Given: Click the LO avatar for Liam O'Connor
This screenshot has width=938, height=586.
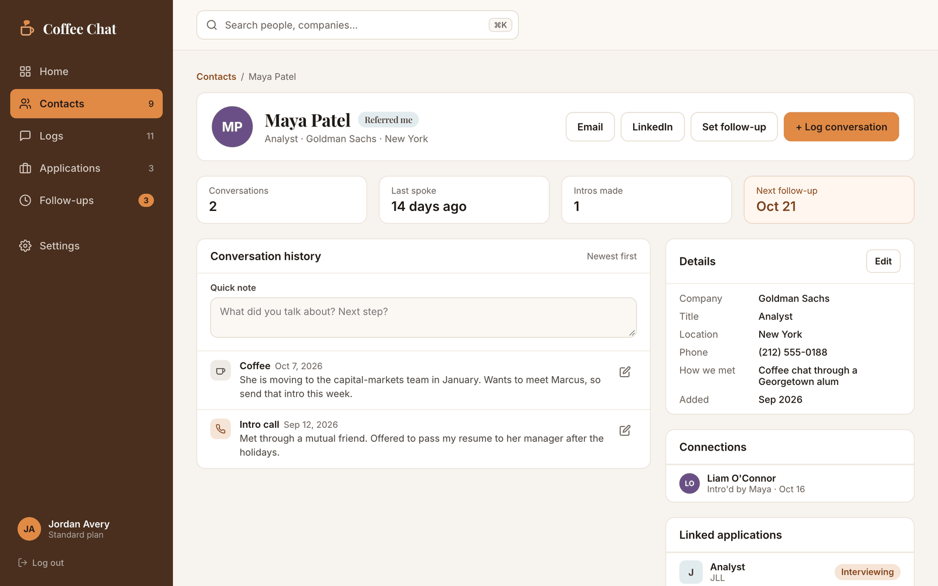Looking at the screenshot, I should point(689,483).
